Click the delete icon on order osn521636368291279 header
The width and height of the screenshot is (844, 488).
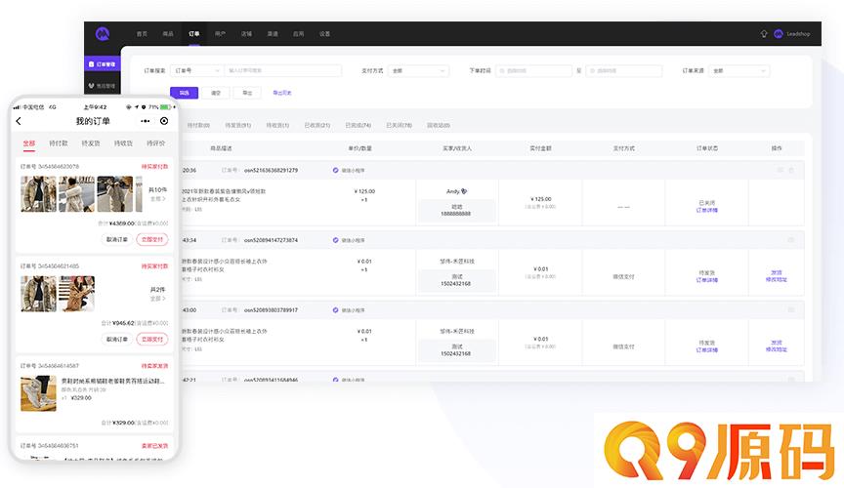(x=791, y=170)
